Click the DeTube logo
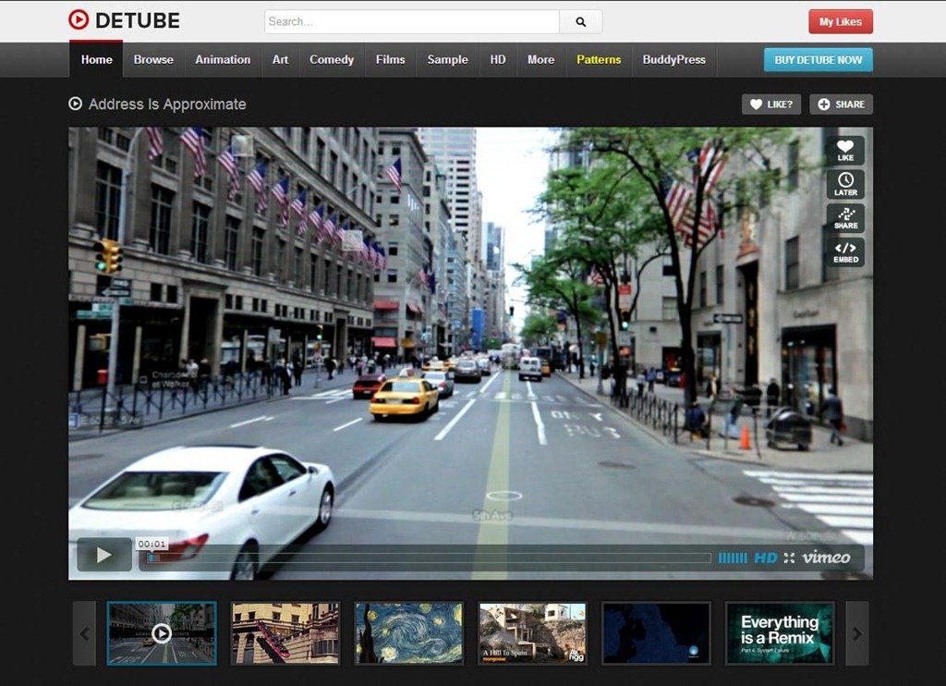Screen dimensions: 946x686 124,20
